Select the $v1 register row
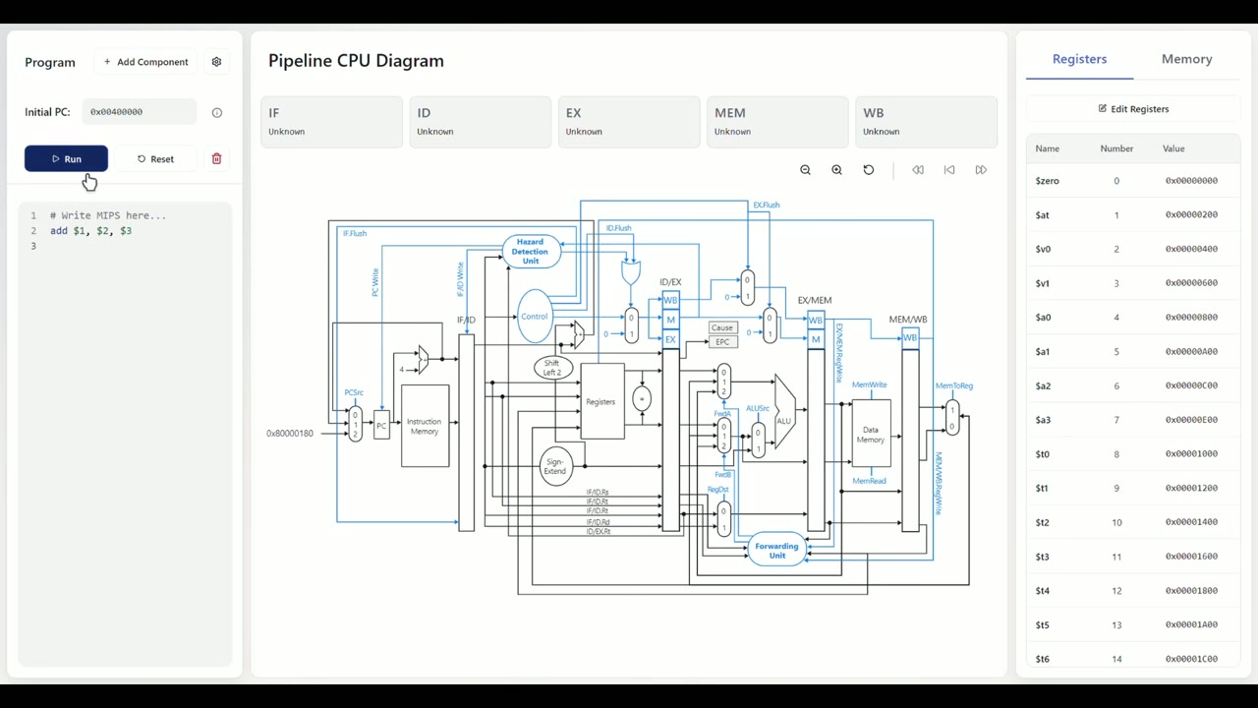1258x708 pixels. click(1133, 283)
